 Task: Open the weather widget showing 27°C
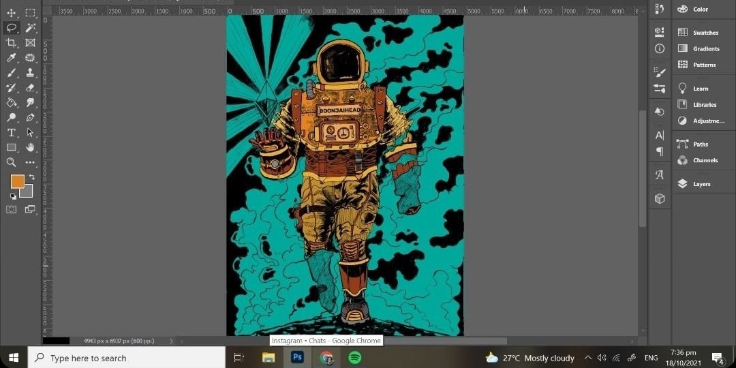click(530, 358)
